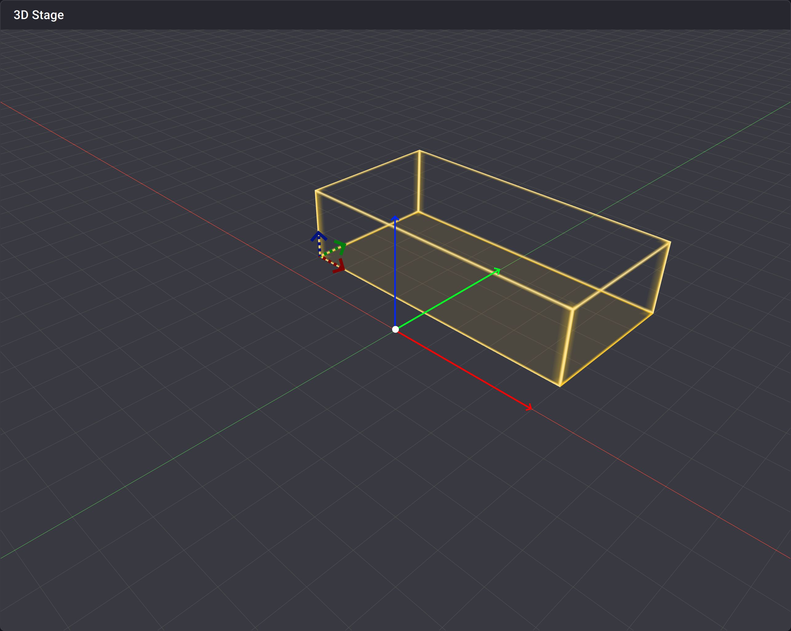Click the rightmost top corner of yellow box
The height and width of the screenshot is (631, 791).
click(x=670, y=242)
